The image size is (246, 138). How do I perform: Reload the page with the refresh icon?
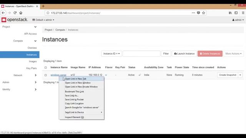[x=15, y=13]
